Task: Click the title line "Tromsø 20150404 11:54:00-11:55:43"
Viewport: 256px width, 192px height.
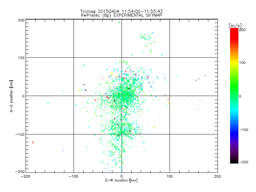Action: click(121, 11)
